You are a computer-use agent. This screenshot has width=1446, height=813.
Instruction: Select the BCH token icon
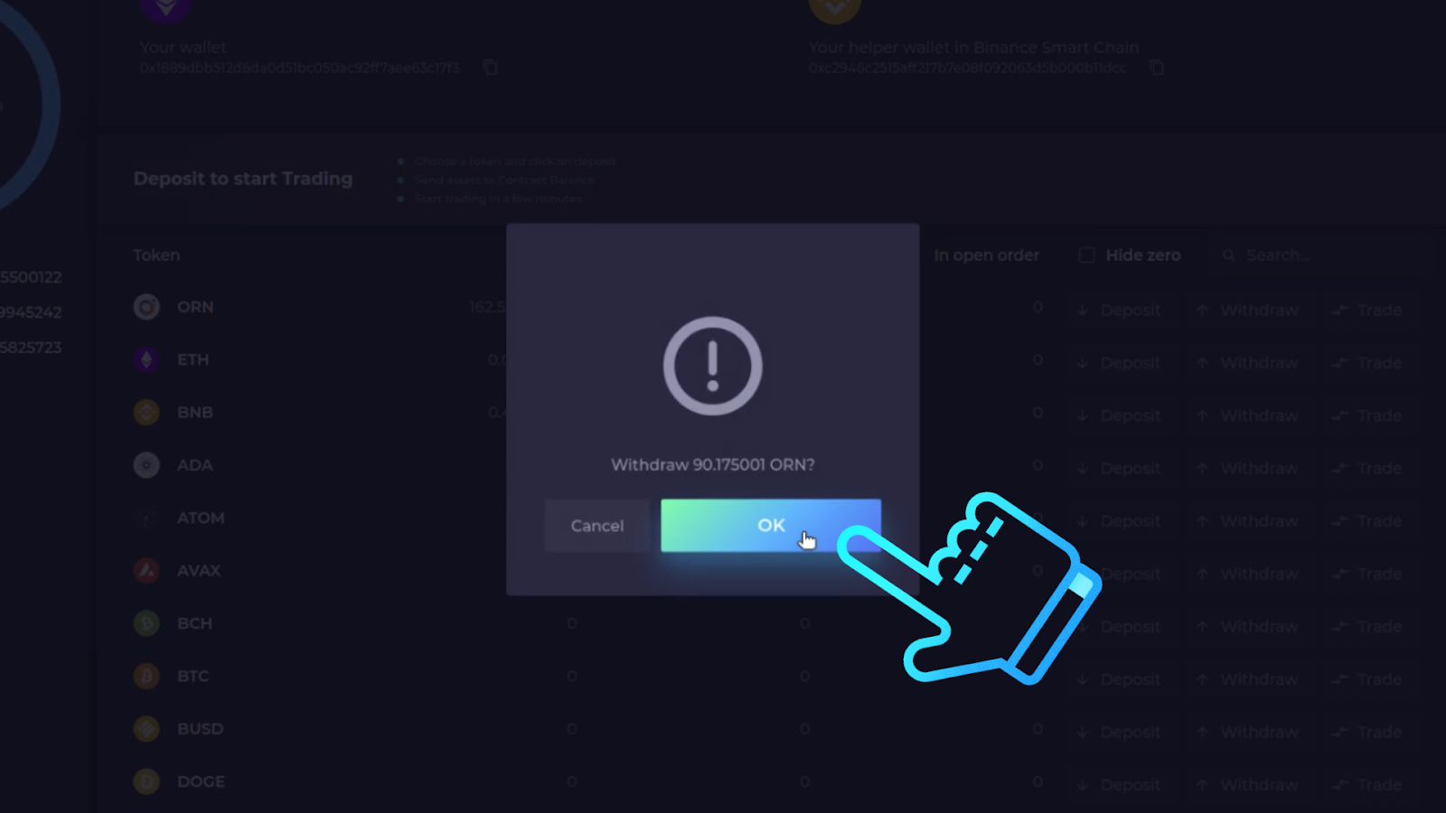(146, 623)
